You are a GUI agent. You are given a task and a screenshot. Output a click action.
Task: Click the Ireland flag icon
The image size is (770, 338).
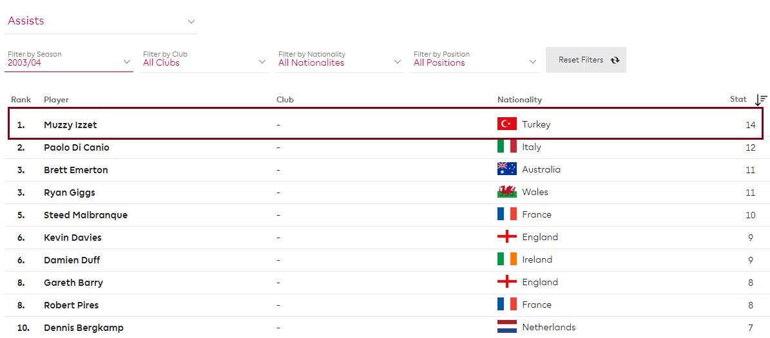tap(506, 259)
